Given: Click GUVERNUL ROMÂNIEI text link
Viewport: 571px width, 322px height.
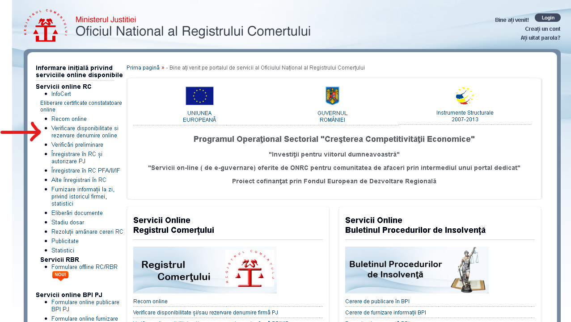Looking at the screenshot, I should pyautogui.click(x=332, y=116).
